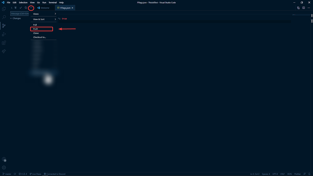Close the FFlags.json tab

[x=73, y=8]
